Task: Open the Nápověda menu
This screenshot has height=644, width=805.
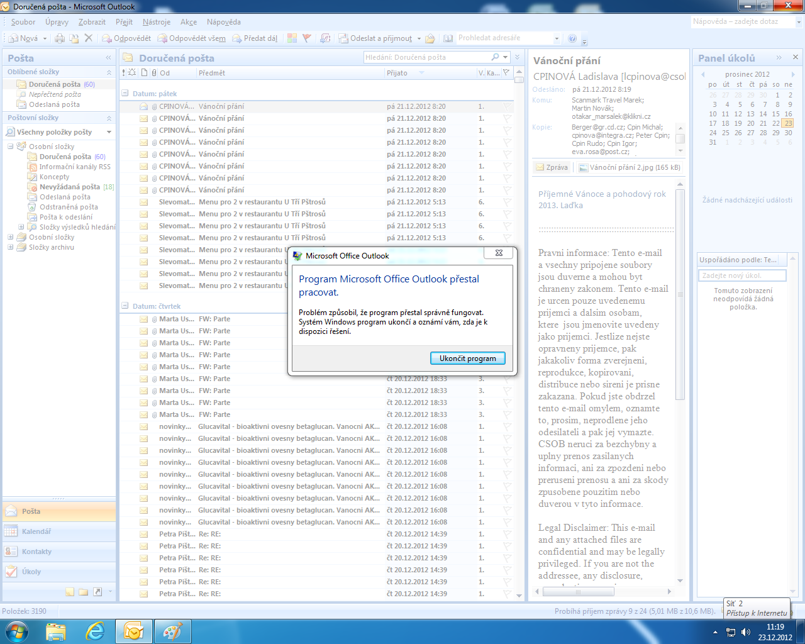Action: (224, 22)
